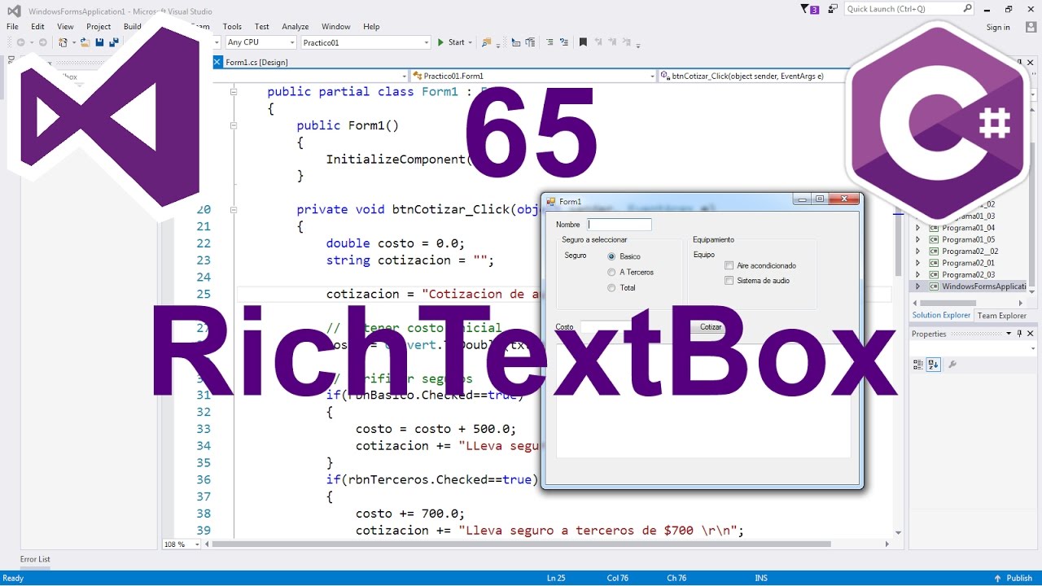Click the Nombre text input field
Screen dimensions: 1042x586
tap(620, 225)
